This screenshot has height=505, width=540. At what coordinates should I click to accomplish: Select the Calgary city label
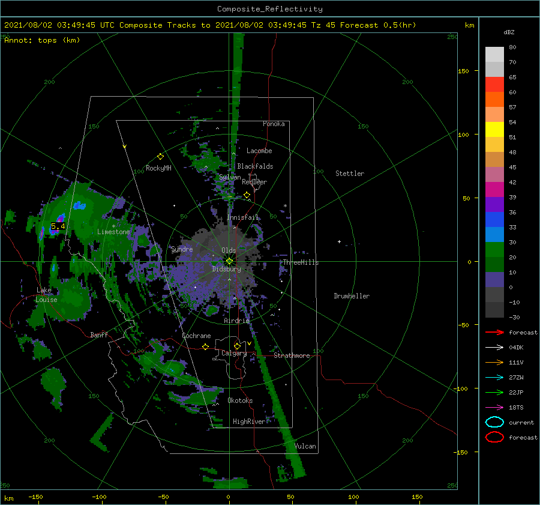point(234,353)
